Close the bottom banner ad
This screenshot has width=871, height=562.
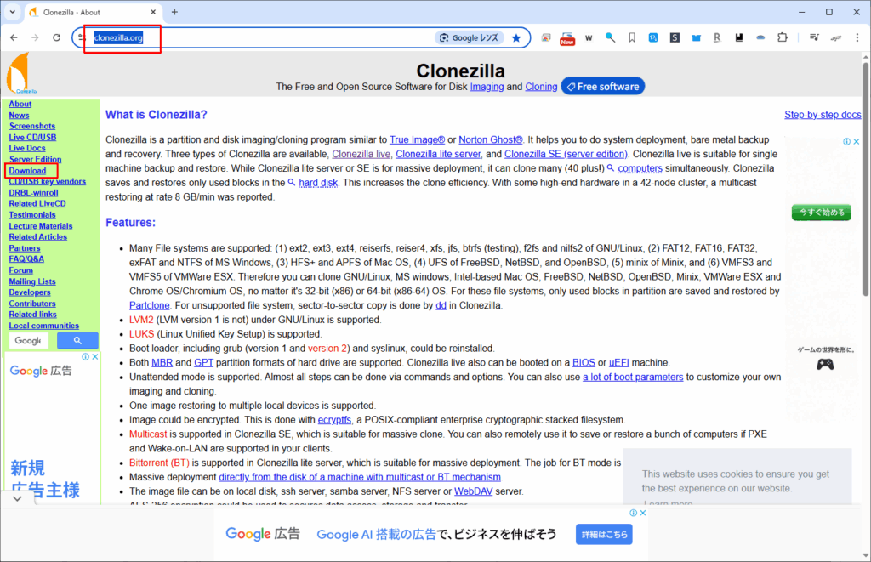(x=643, y=513)
